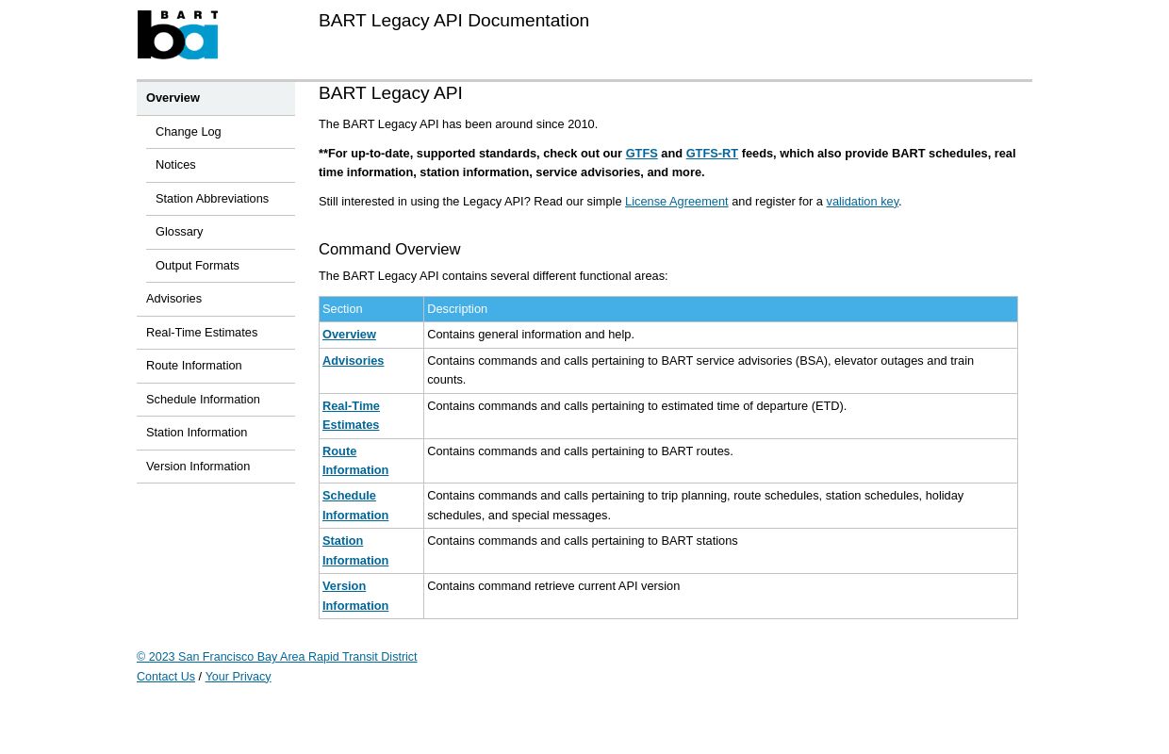Open the Overview sidebar item
The width and height of the screenshot is (1169, 754).
216,98
